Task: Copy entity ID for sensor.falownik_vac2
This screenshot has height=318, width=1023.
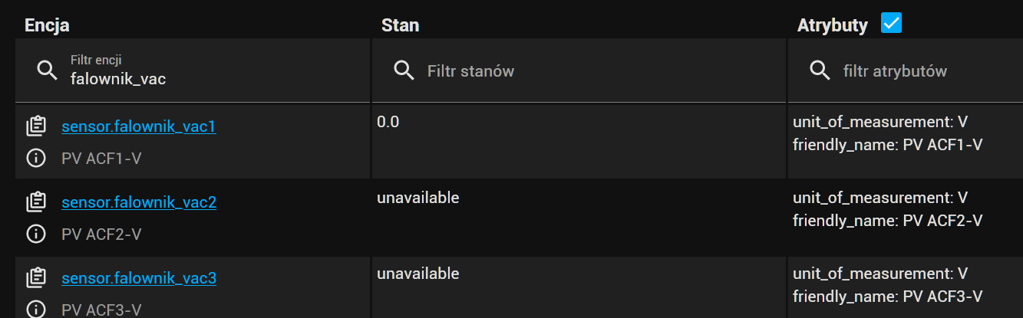Action: pyautogui.click(x=35, y=202)
